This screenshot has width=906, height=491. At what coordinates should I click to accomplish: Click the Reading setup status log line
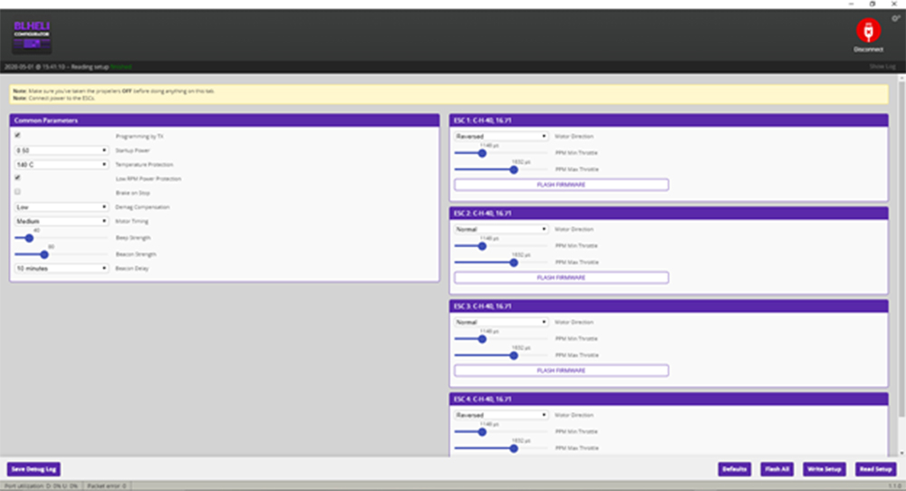(68, 67)
